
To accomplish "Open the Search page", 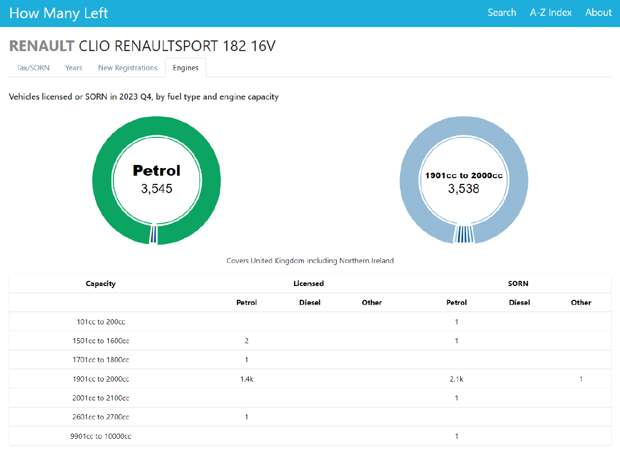I will [x=502, y=13].
